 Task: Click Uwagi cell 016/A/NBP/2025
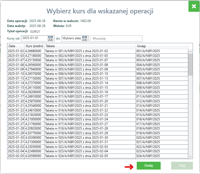pos(162,119)
